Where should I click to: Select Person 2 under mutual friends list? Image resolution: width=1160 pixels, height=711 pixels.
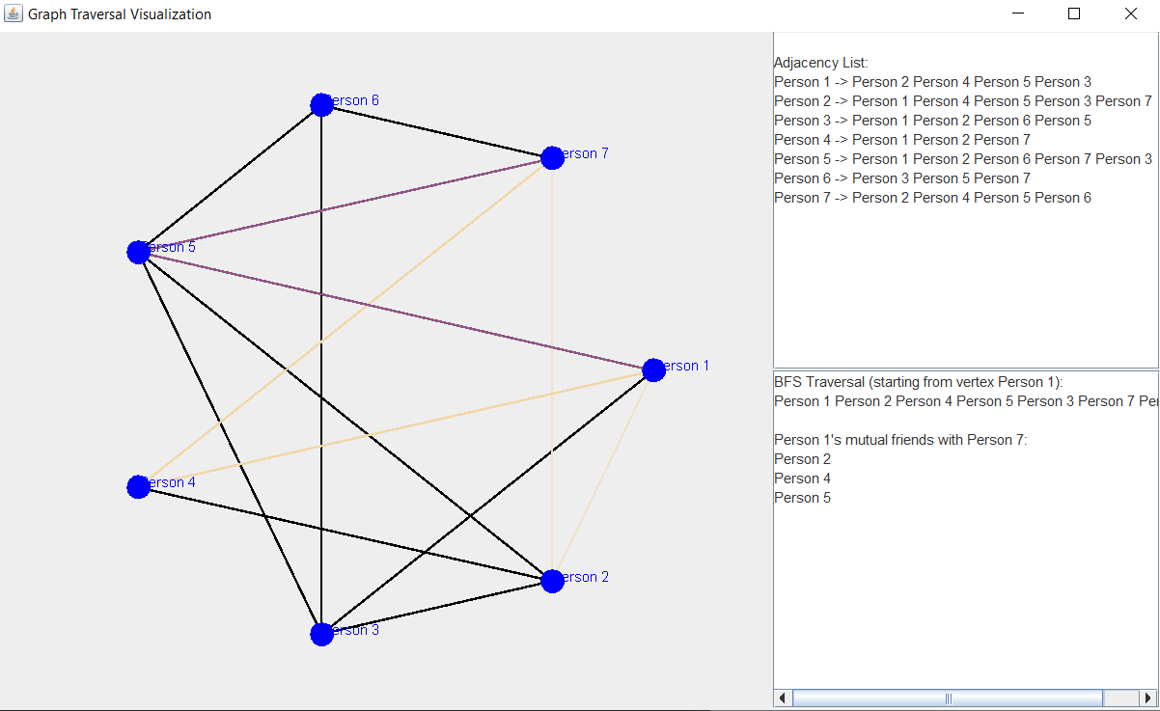tap(802, 458)
